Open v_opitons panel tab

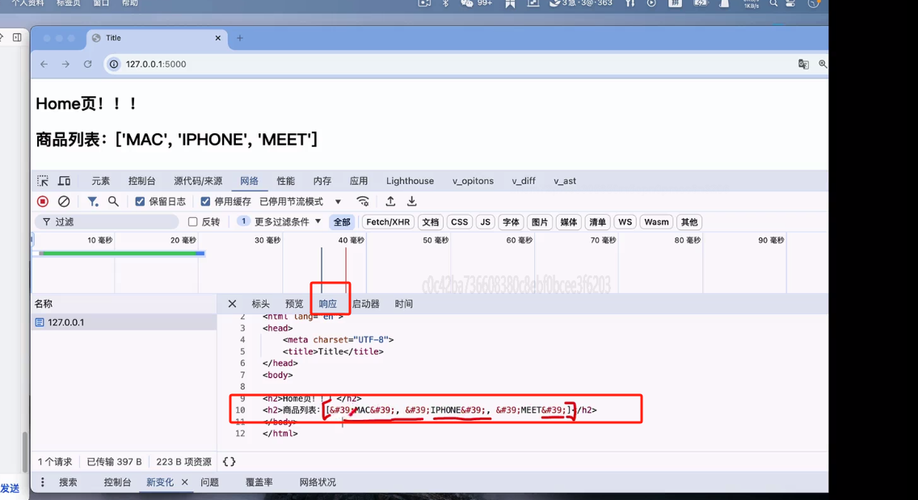(x=473, y=181)
